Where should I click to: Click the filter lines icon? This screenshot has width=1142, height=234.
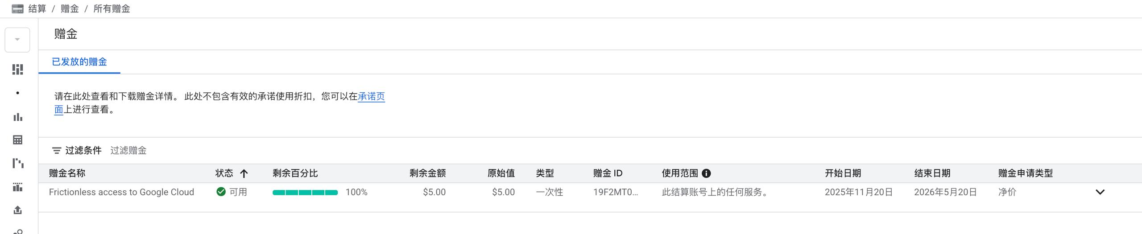click(x=57, y=151)
